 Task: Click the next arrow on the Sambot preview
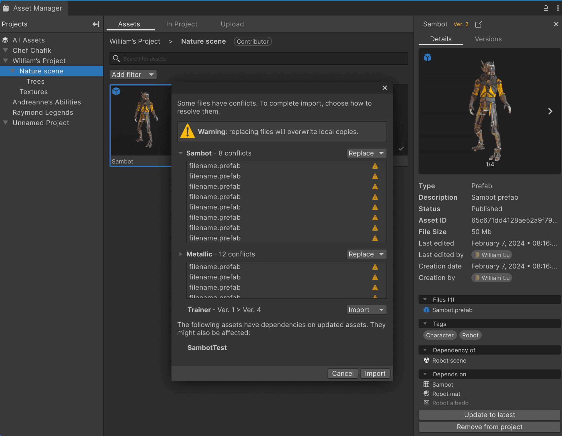click(x=550, y=111)
